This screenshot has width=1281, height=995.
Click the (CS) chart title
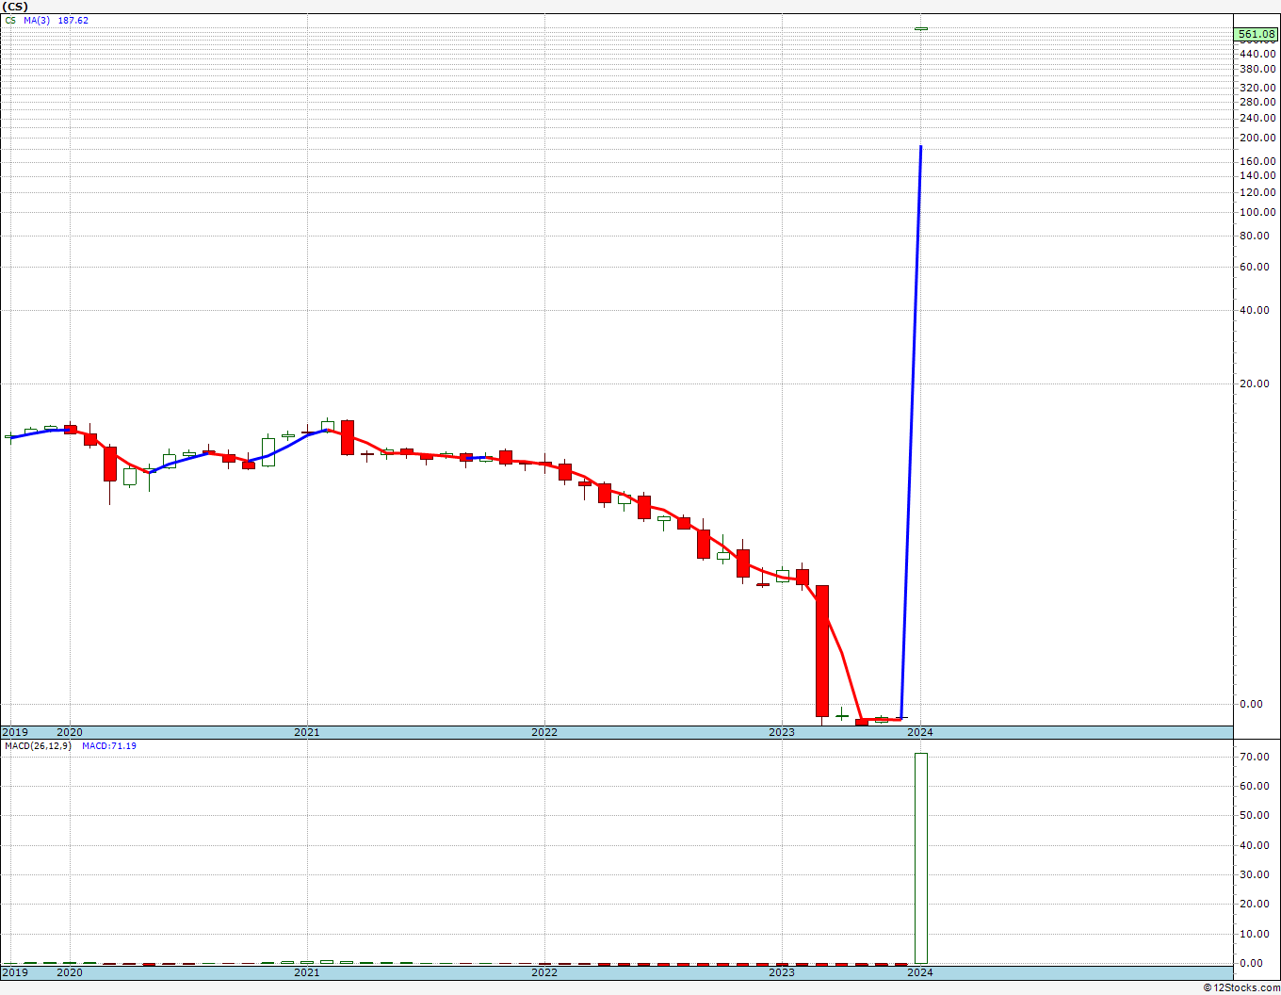16,7
